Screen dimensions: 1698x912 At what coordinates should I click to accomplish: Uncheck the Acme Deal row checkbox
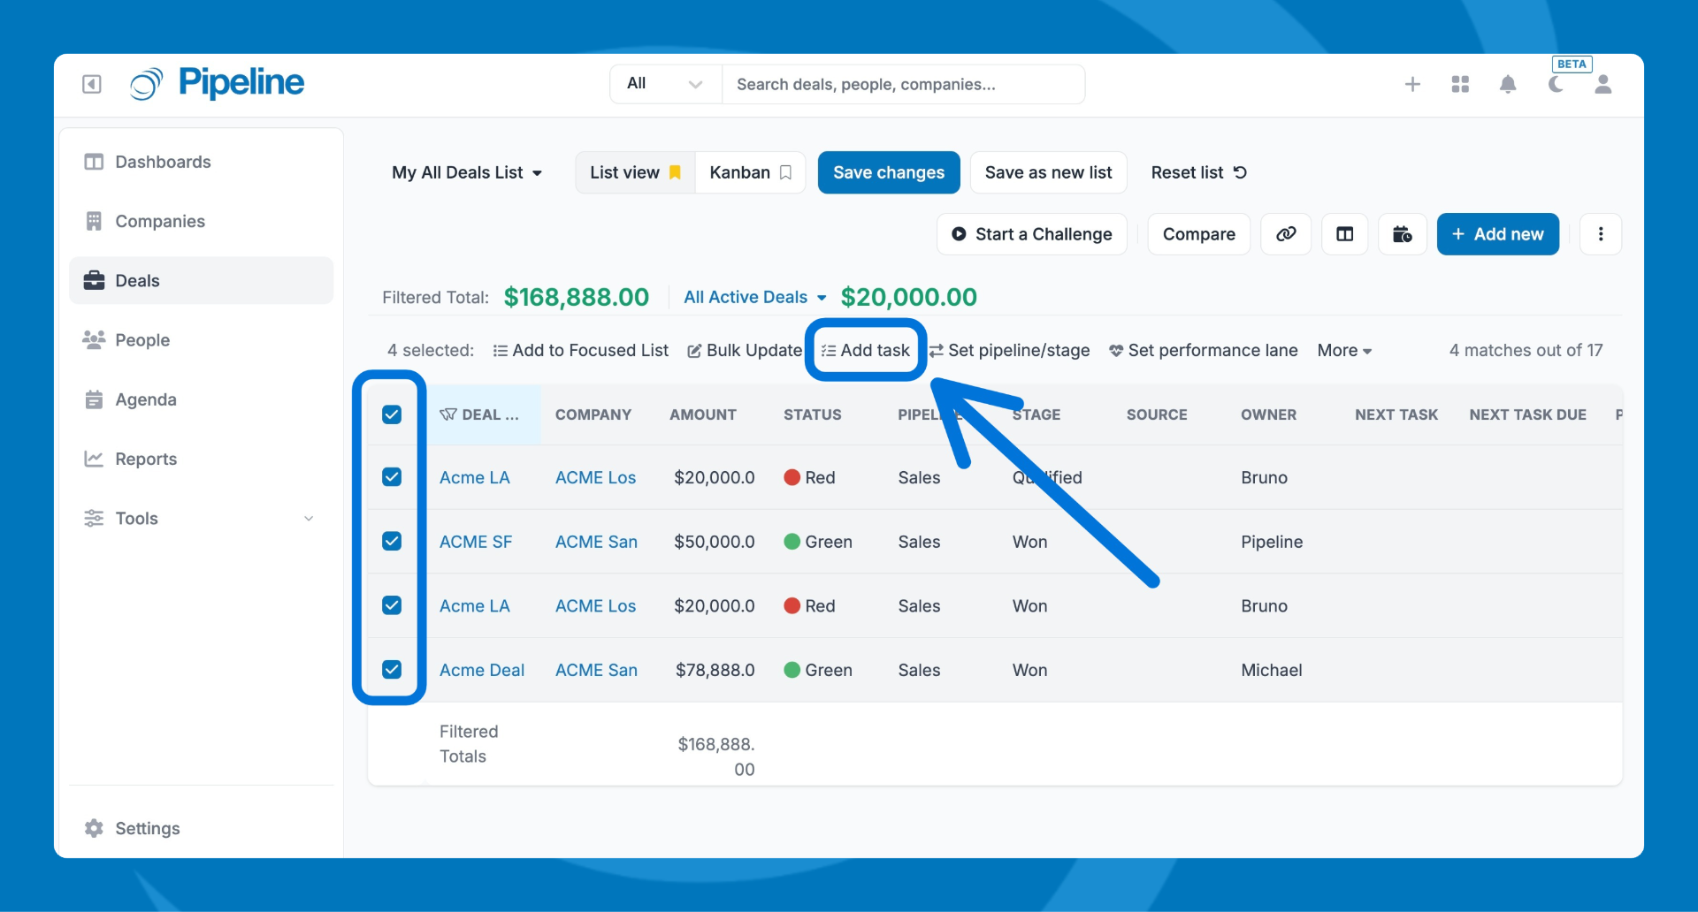pos(392,669)
